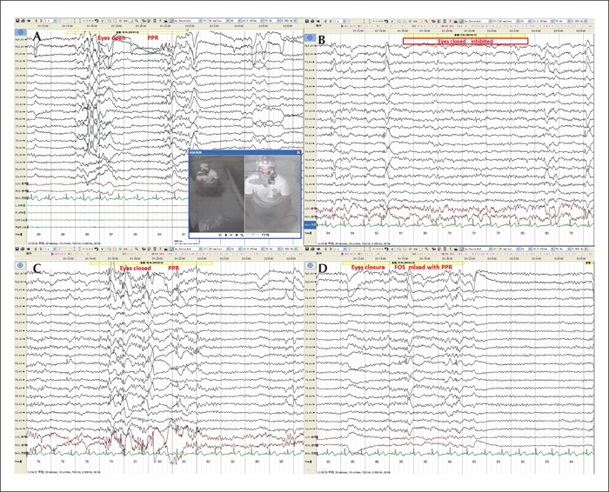Page backward with panel B left arrow

pyautogui.click(x=325, y=21)
